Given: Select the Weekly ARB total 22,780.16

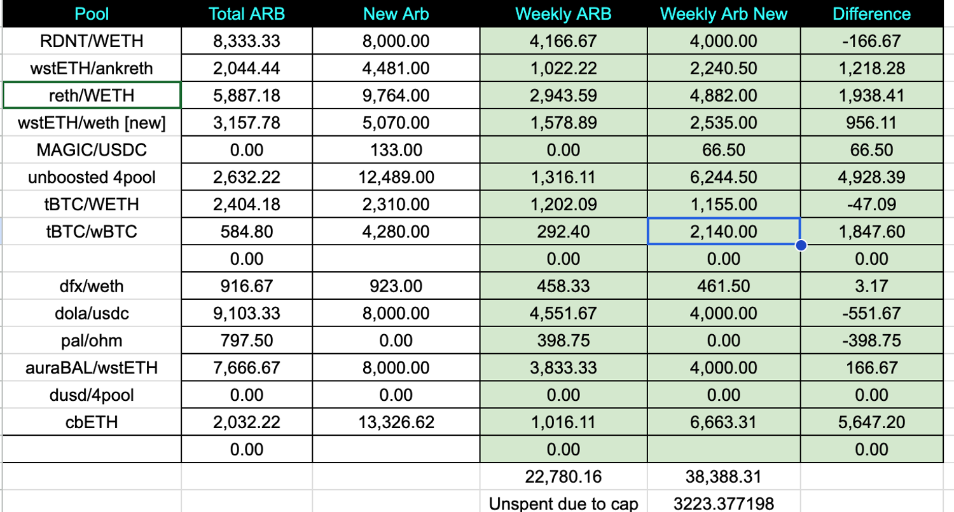Looking at the screenshot, I should (563, 477).
